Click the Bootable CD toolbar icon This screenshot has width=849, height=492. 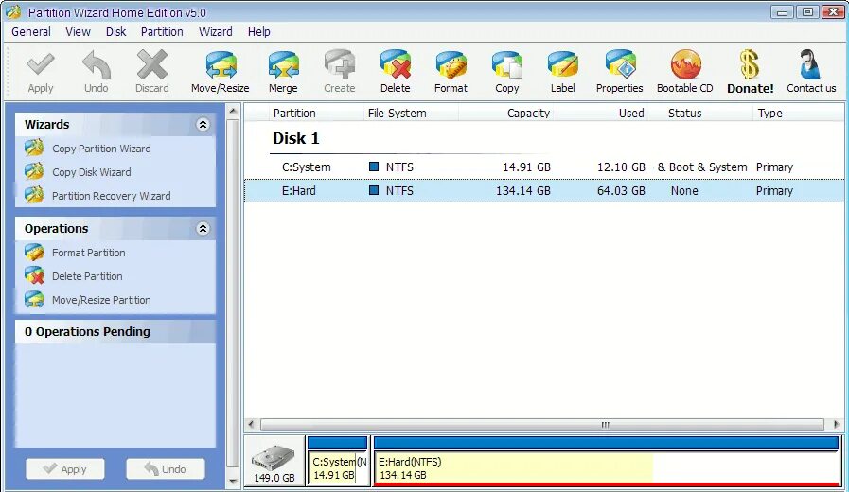[x=685, y=72]
